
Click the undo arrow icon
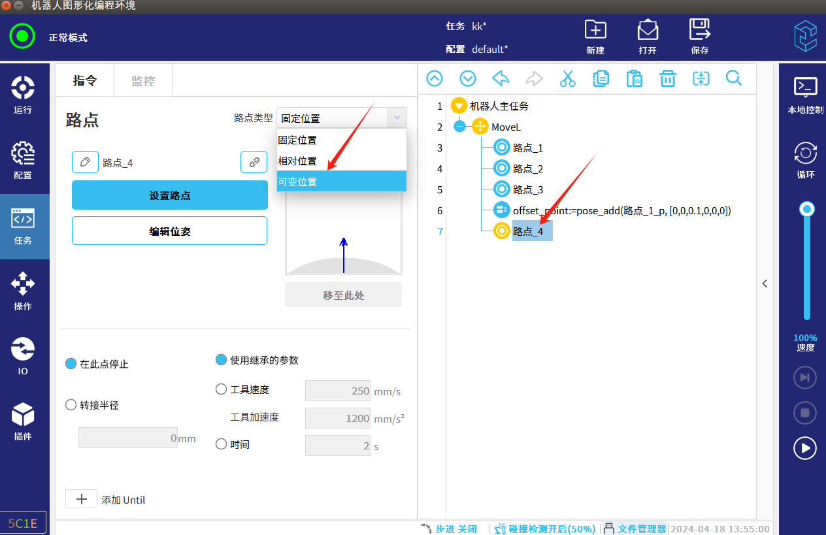coord(501,79)
